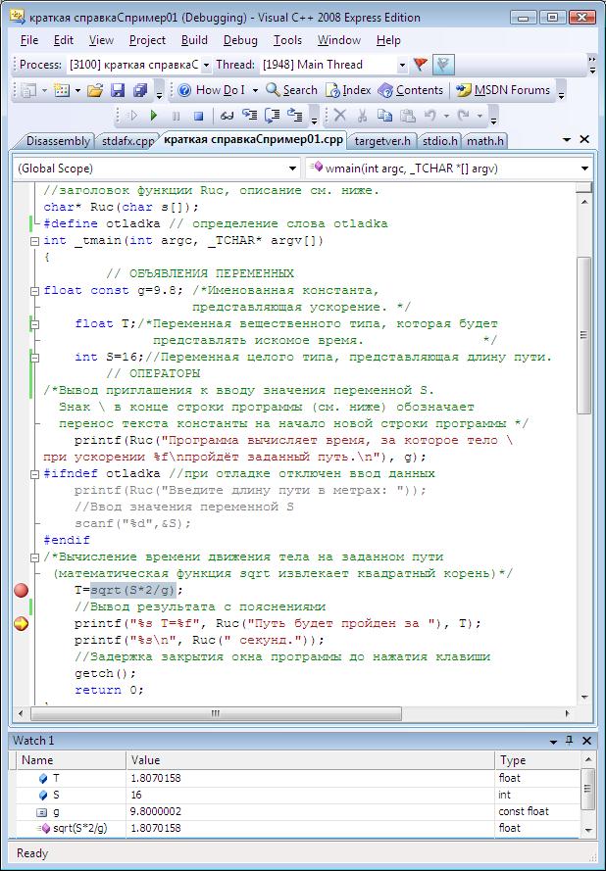The width and height of the screenshot is (606, 871).
Task: Click the g value 9.8000002 cell
Action: coord(311,811)
